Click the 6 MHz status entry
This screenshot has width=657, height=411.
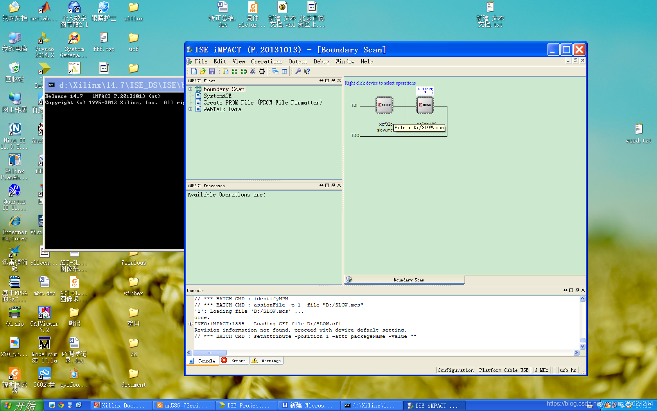pos(541,370)
